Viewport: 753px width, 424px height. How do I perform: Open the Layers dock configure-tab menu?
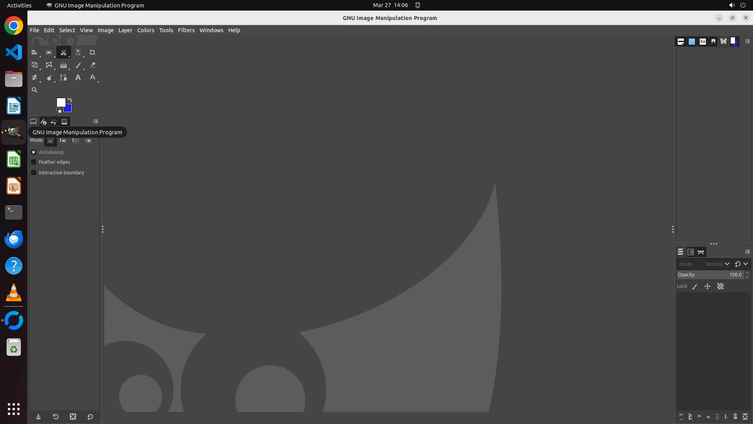747,252
